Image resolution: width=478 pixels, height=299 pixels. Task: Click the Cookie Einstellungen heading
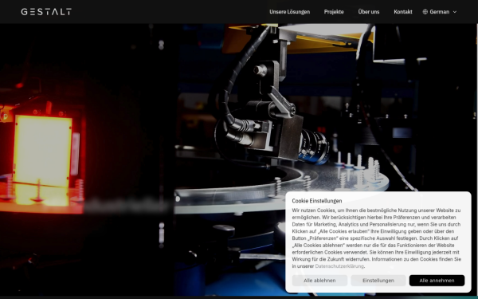(x=317, y=201)
